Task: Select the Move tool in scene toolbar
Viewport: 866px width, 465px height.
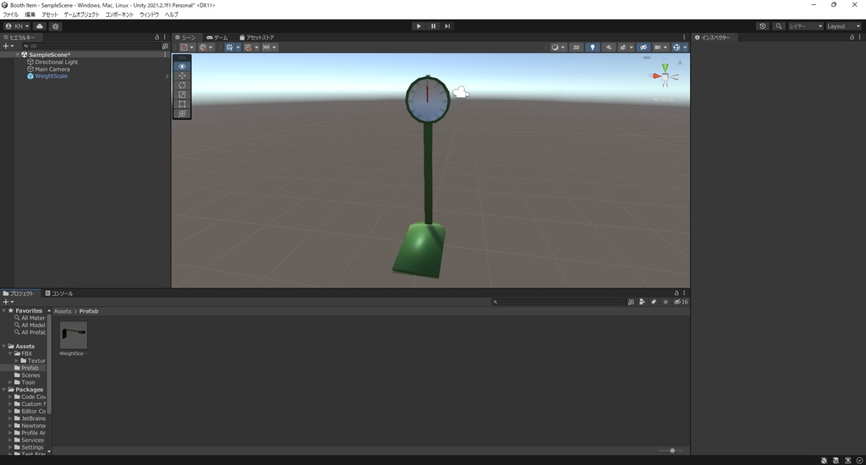Action: [x=183, y=75]
